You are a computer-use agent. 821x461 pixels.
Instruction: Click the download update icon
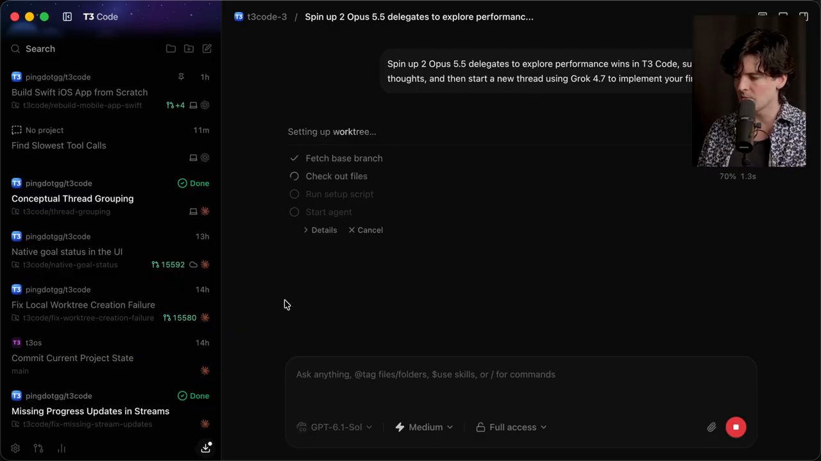coord(206,448)
